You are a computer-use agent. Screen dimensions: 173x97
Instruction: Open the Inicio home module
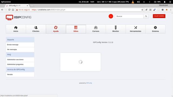click(16, 29)
